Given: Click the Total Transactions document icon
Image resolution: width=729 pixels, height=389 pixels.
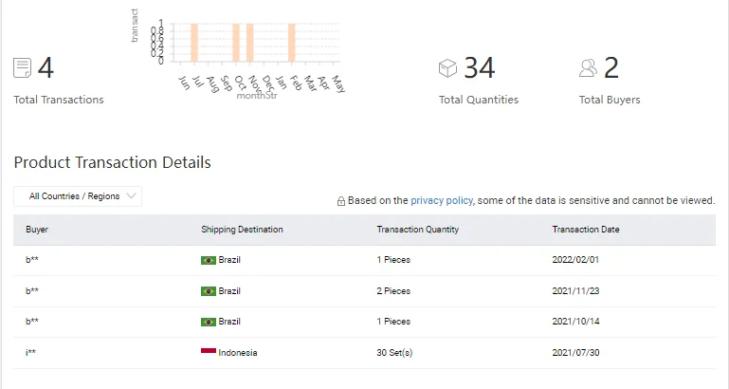Looking at the screenshot, I should point(23,68).
